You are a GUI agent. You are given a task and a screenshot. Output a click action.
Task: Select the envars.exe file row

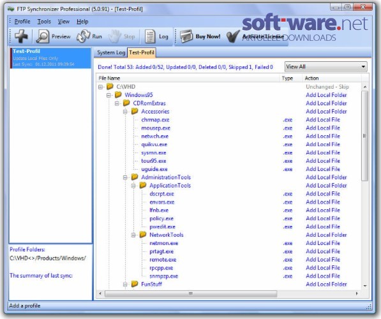pyautogui.click(x=228, y=202)
